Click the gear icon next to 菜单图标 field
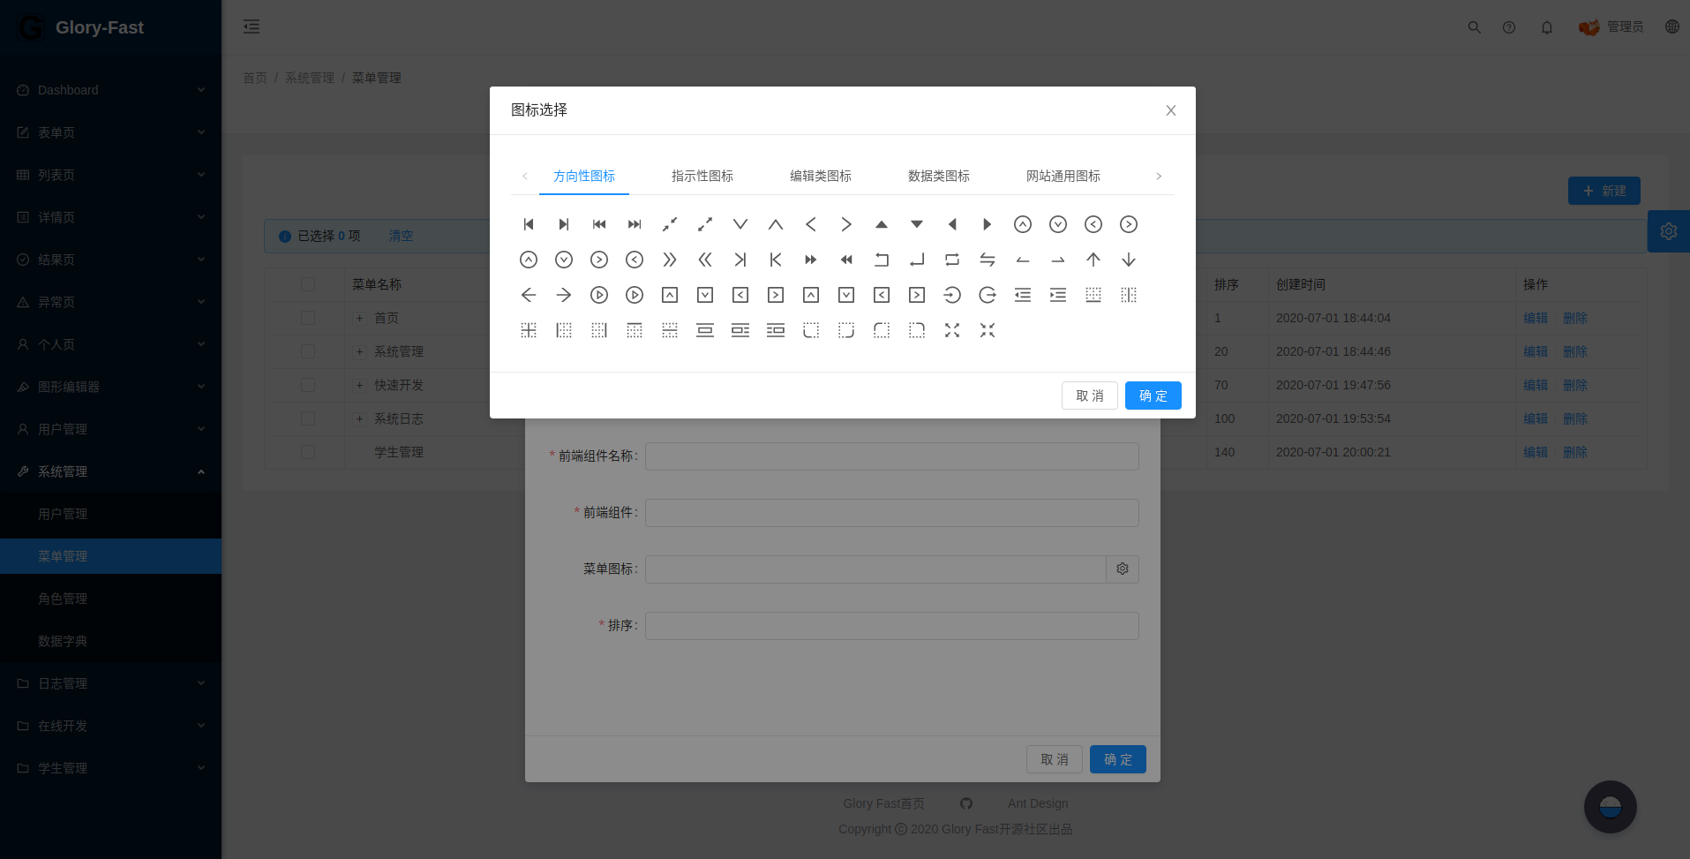1690x859 pixels. point(1122,569)
